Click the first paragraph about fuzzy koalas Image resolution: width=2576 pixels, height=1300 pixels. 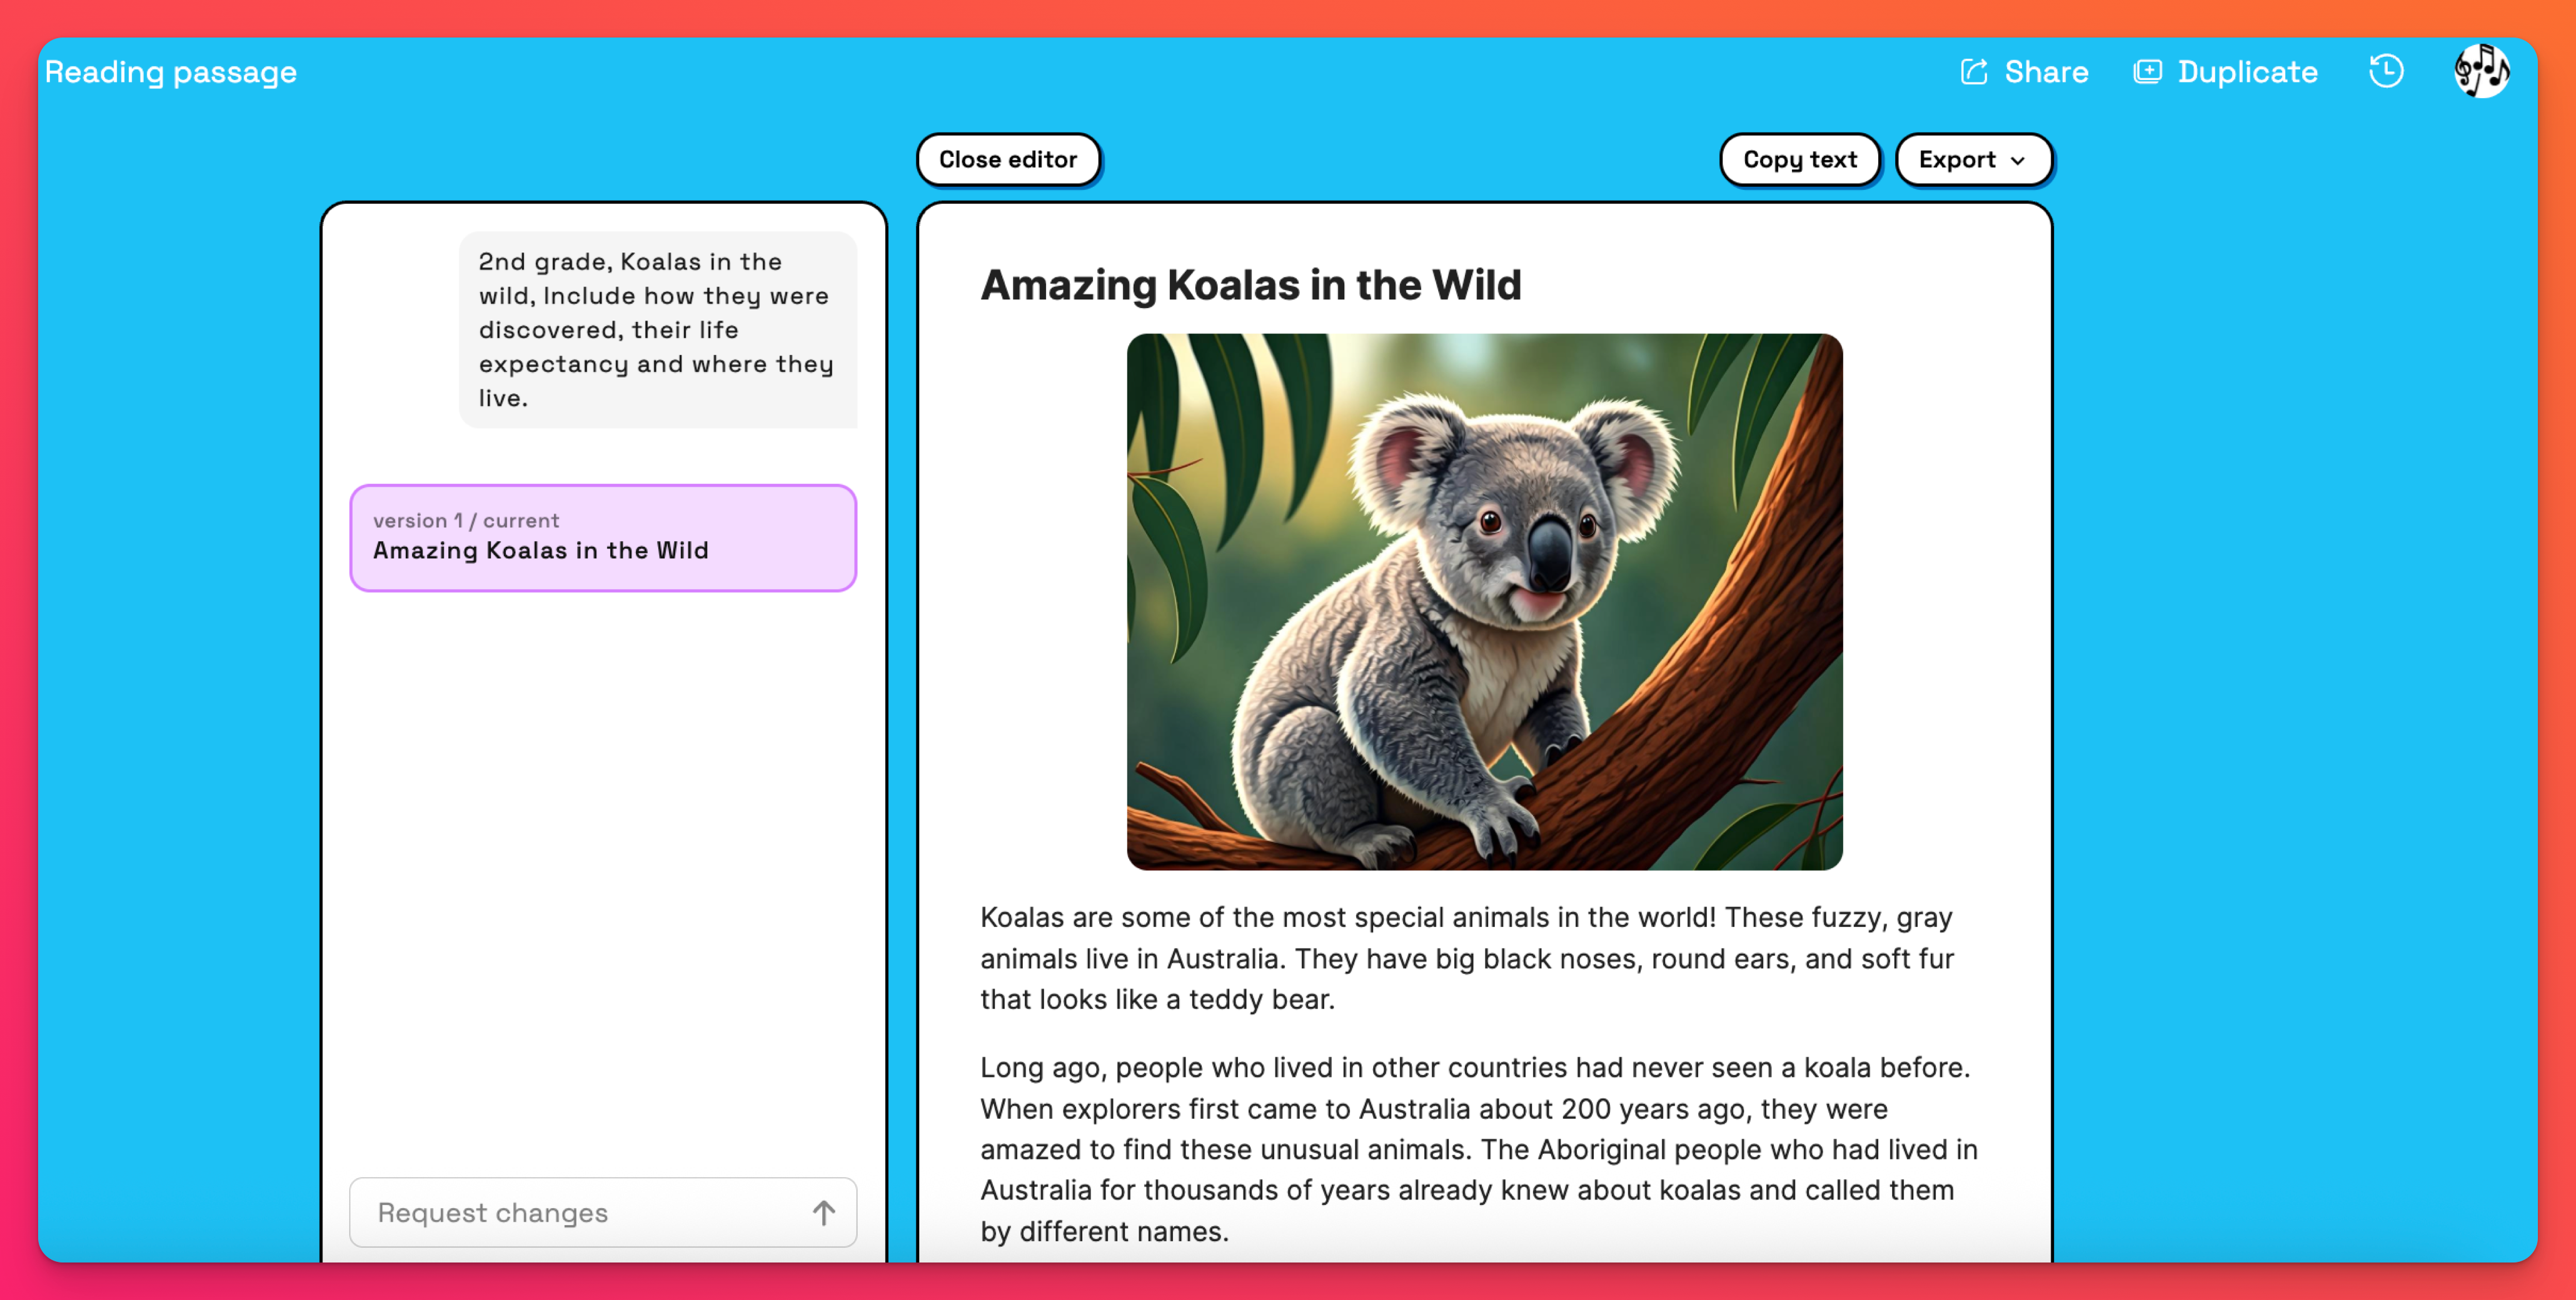pyautogui.click(x=1466, y=958)
